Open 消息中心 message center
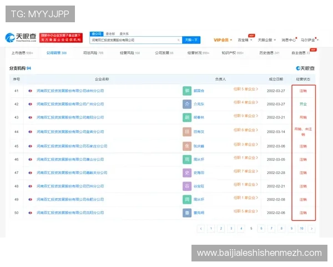This screenshot has width=333, height=267. 289,40
